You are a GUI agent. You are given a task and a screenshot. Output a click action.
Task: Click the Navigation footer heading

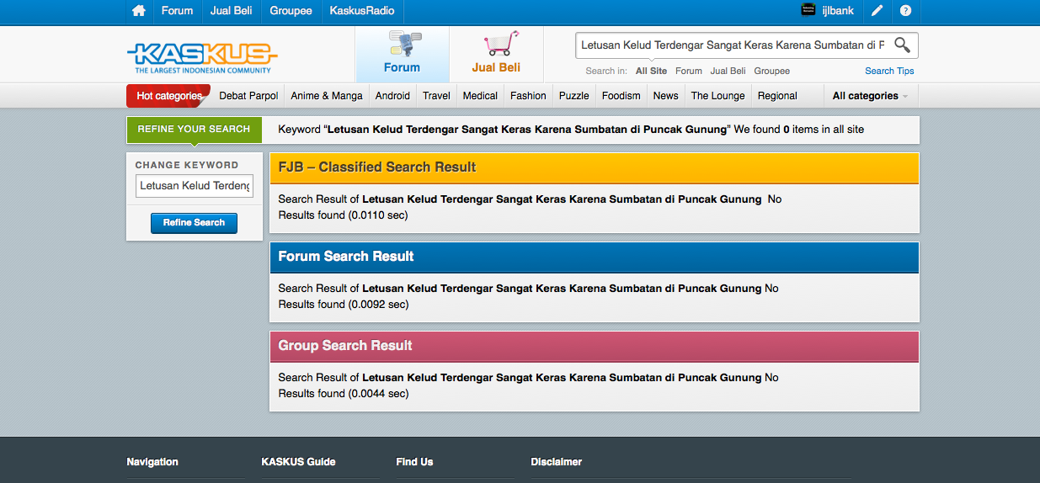[152, 462]
